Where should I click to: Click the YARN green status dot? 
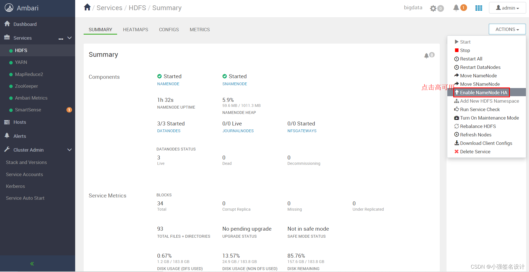pos(11,62)
